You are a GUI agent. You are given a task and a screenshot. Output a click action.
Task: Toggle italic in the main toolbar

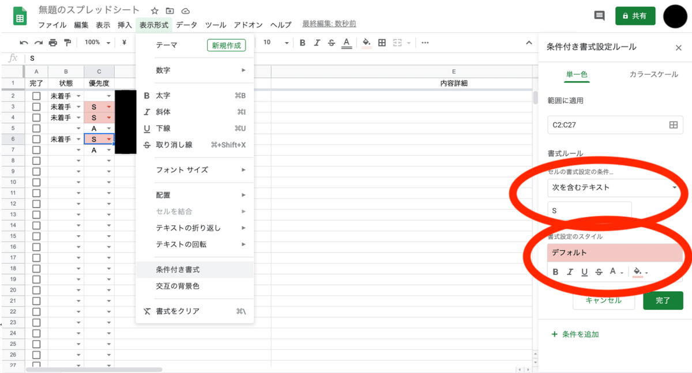point(317,42)
